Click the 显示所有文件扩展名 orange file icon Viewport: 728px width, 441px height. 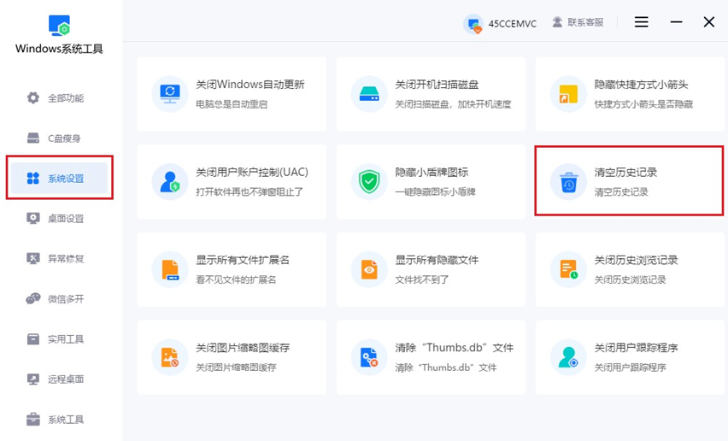pyautogui.click(x=170, y=269)
